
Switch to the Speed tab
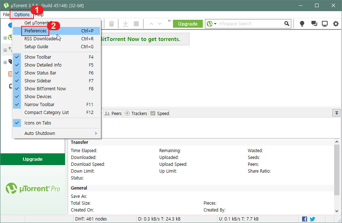[160, 113]
